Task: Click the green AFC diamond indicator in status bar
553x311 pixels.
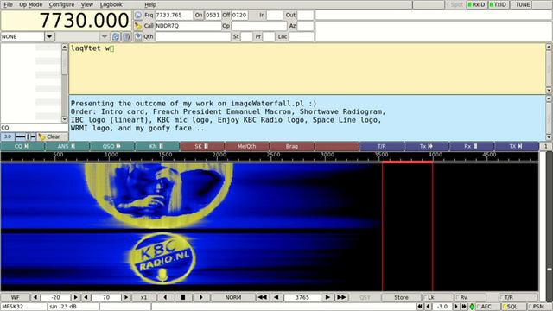Action: [472, 307]
